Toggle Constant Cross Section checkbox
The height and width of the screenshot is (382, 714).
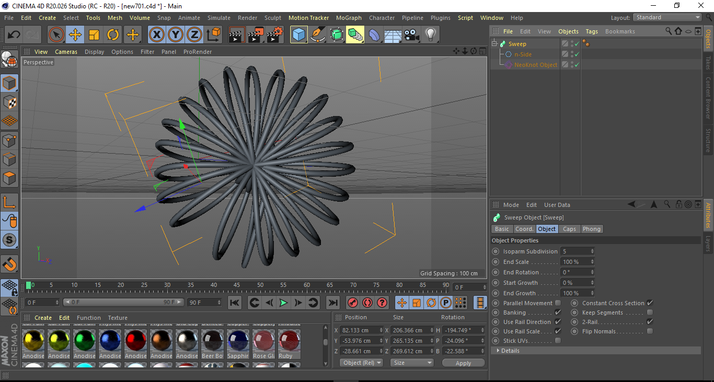[x=650, y=303]
